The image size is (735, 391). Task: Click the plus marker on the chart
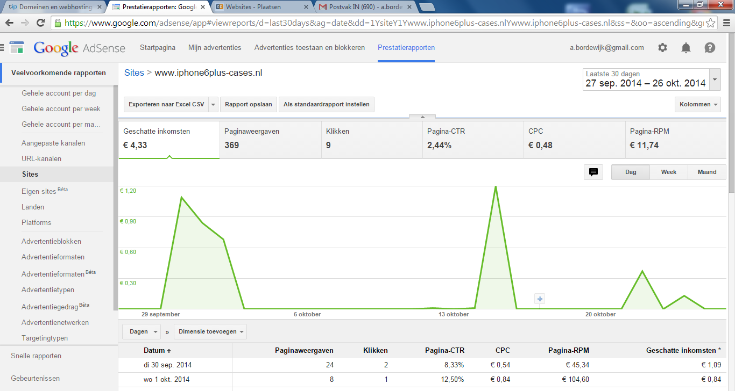(x=540, y=299)
